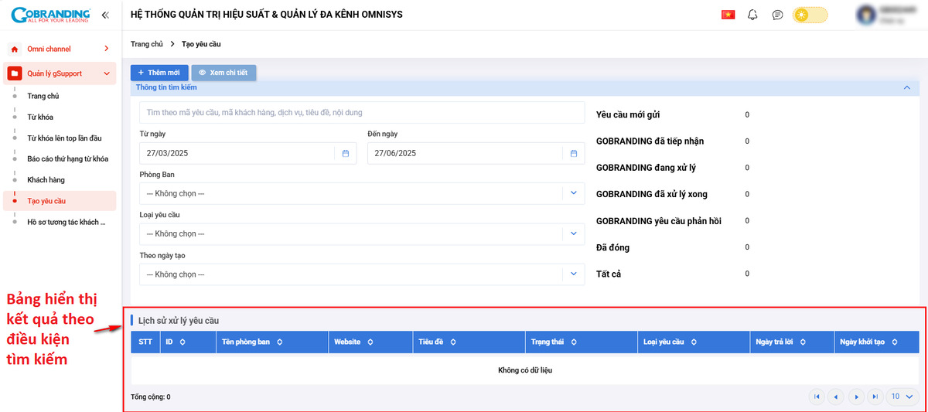Go to the first results page
The width and height of the screenshot is (928, 412).
click(816, 397)
